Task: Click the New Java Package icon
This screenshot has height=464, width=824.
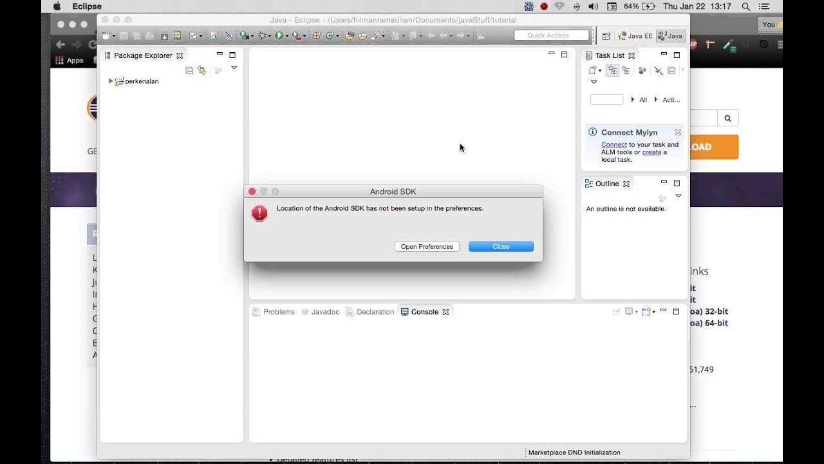Action: [315, 36]
